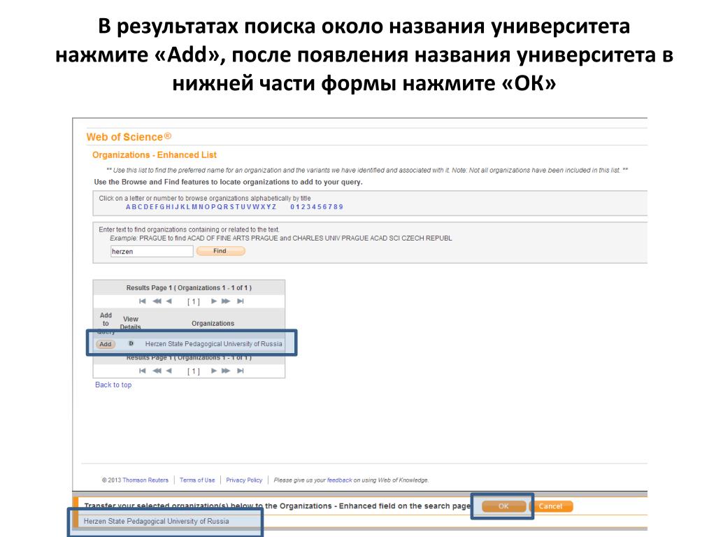The image size is (716, 537).
Task: Go to first page in top results pager
Action: pyautogui.click(x=143, y=301)
